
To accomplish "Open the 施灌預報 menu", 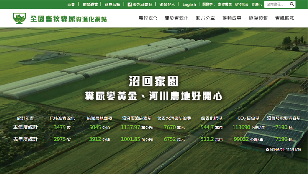I will [x=258, y=18].
